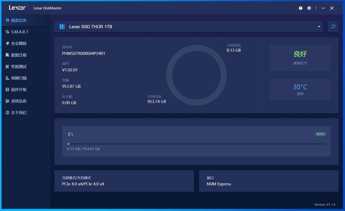
Task: Click firmware version V1.02.01
Action: [x=70, y=70]
